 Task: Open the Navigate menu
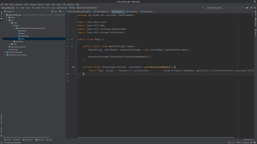point(19,4)
